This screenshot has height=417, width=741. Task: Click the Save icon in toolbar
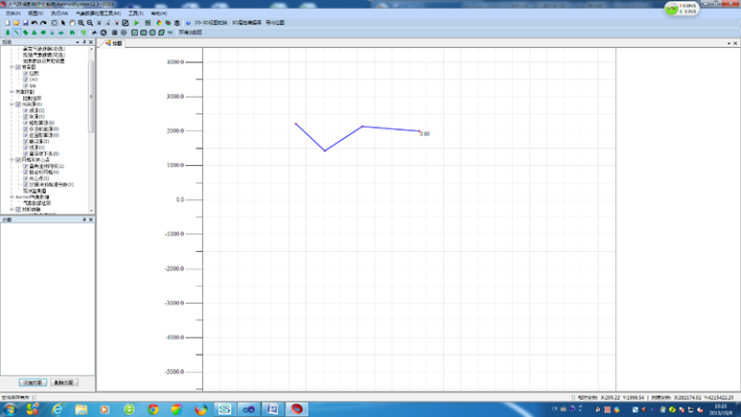click(25, 23)
